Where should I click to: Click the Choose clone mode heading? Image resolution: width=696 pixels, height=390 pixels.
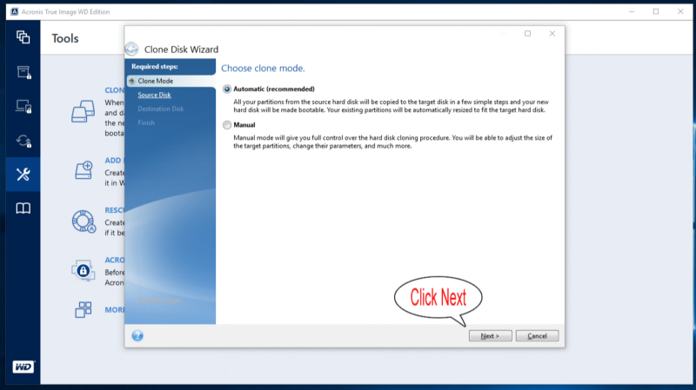click(x=263, y=69)
